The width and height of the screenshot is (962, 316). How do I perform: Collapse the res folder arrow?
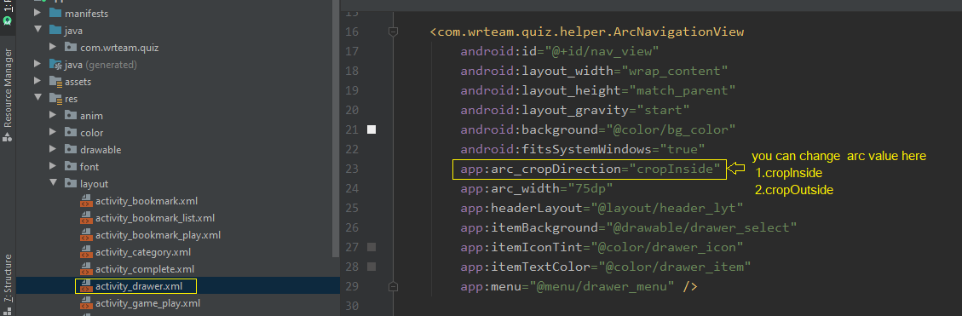point(38,98)
